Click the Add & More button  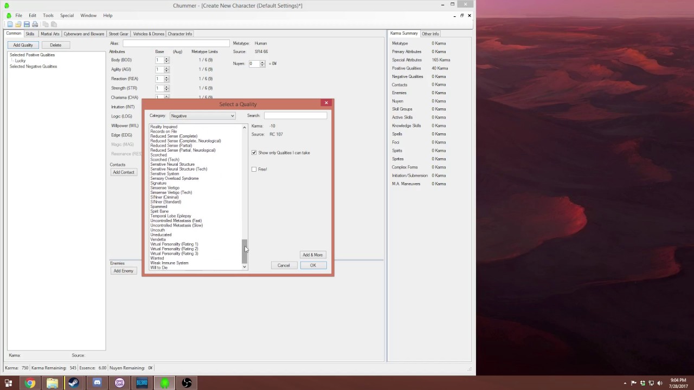[312, 255]
